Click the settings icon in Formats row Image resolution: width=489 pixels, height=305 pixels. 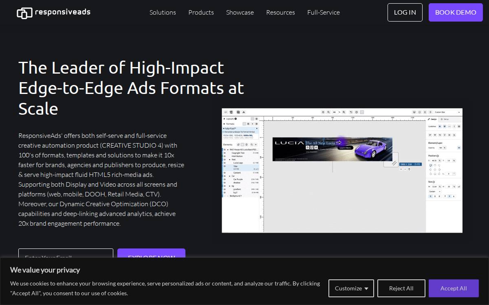257,124
